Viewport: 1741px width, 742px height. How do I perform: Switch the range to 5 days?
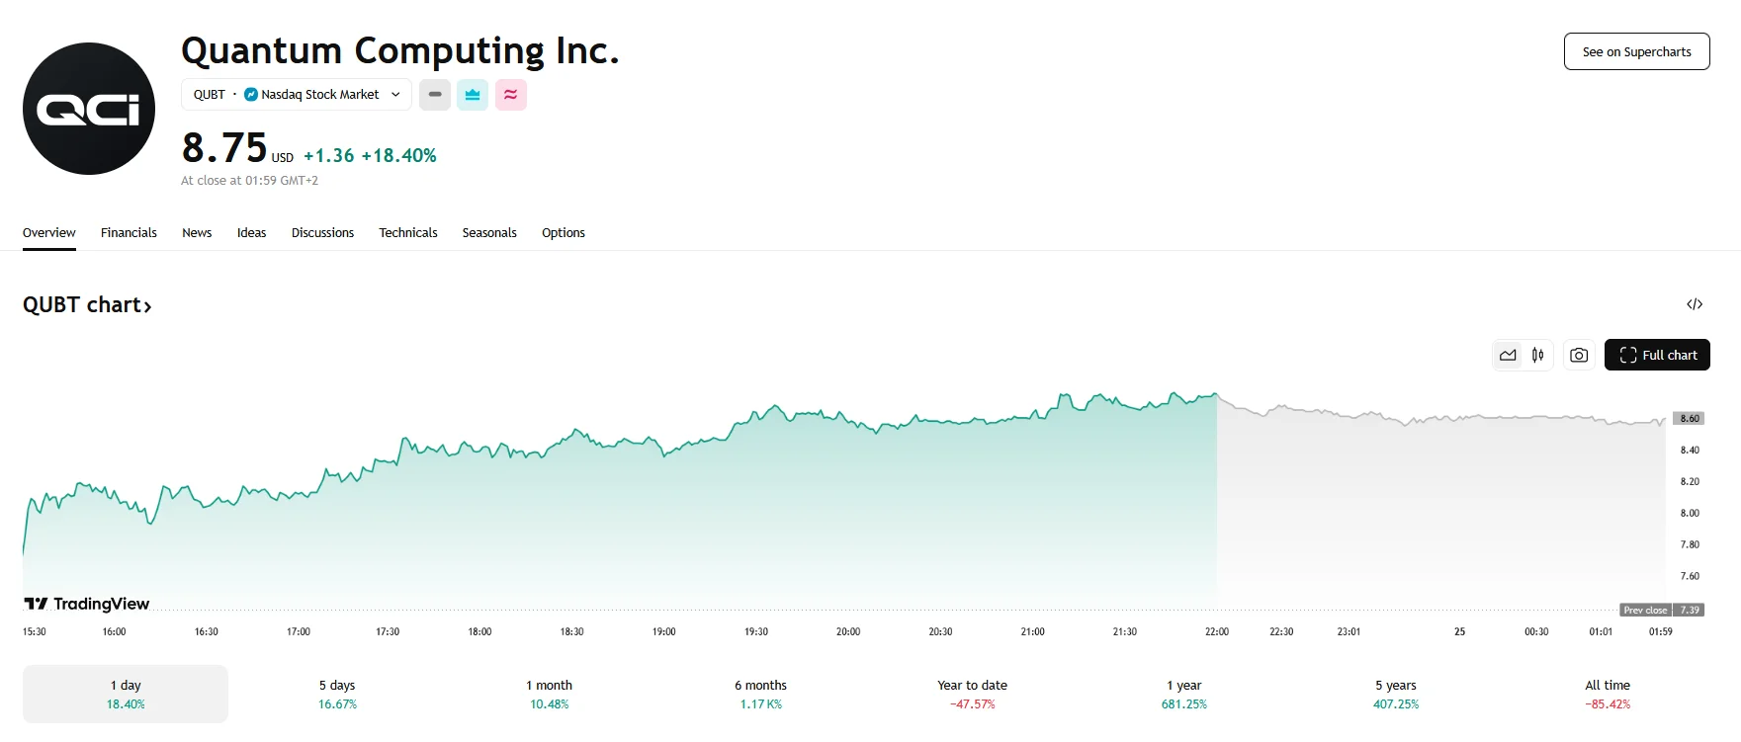337,693
